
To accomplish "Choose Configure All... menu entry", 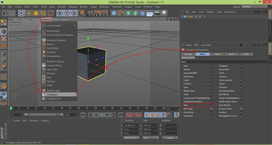I will click(x=59, y=99).
